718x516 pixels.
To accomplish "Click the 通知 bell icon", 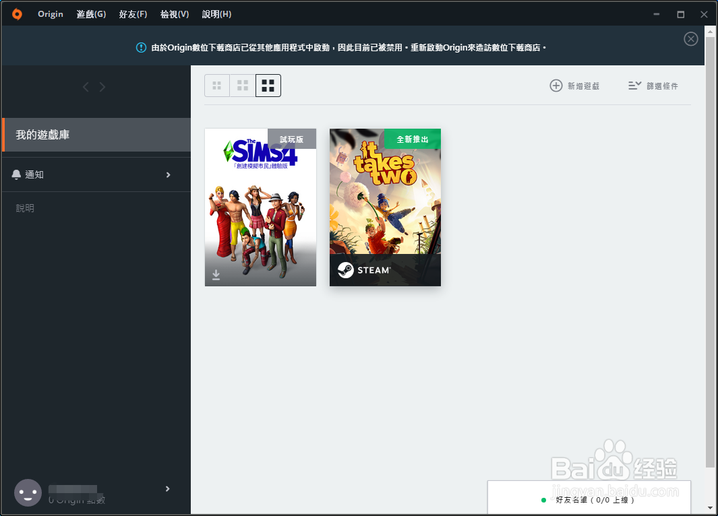I will [16, 174].
